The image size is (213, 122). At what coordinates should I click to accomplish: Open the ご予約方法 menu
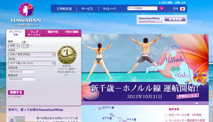[64, 9]
